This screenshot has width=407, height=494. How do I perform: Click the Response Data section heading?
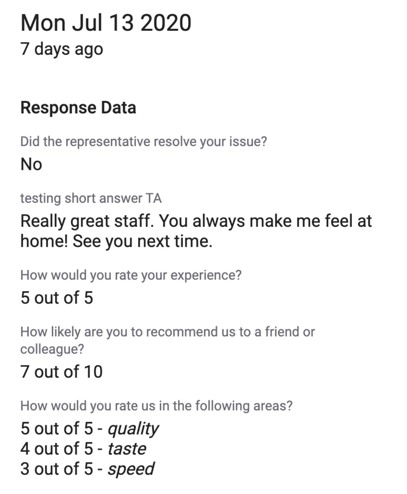(78, 107)
